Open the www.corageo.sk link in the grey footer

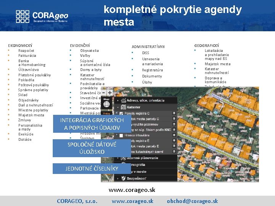pos(133,201)
